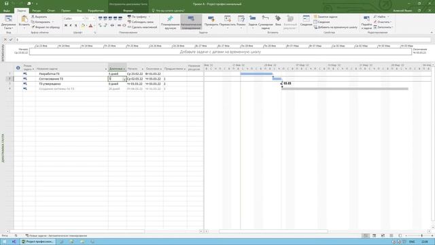Open the font name combo box
This screenshot has width=435, height=245.
pyautogui.click(x=73, y=18)
